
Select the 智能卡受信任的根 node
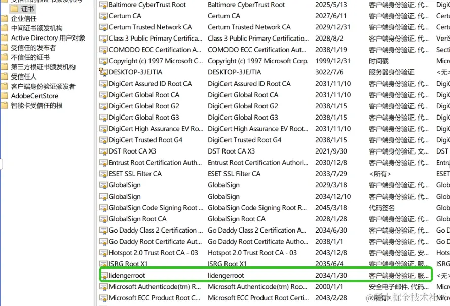point(36,105)
